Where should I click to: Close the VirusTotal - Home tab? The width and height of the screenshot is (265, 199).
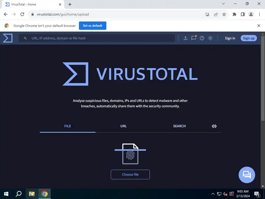[60, 4]
